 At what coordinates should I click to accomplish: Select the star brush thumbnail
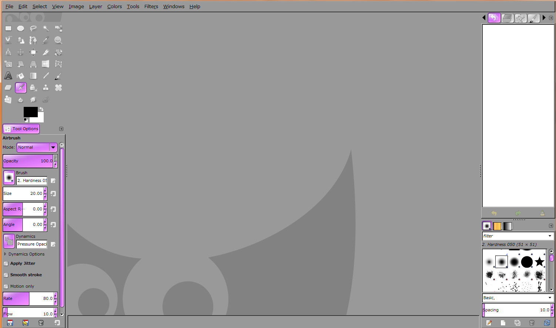tap(540, 262)
